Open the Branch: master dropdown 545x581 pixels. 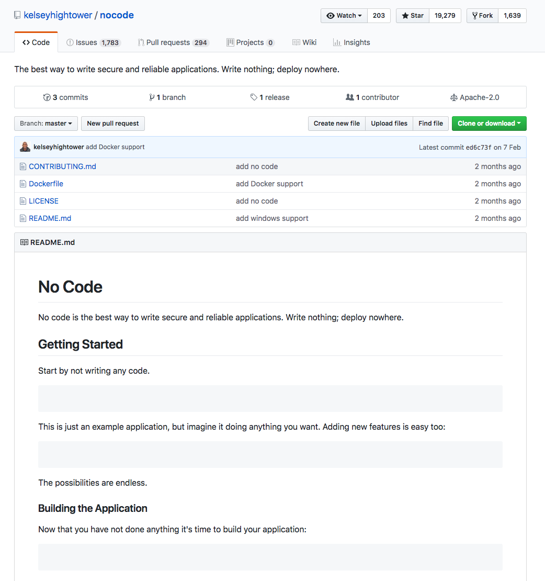pyautogui.click(x=46, y=124)
